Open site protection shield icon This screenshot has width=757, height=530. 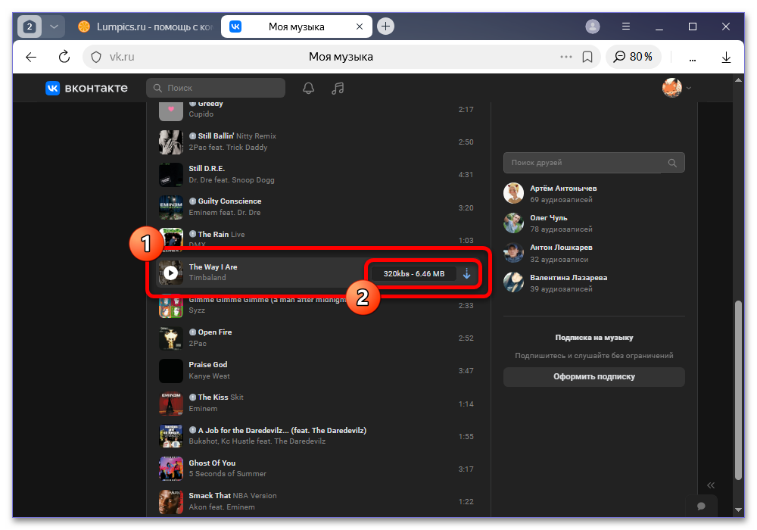(x=96, y=57)
